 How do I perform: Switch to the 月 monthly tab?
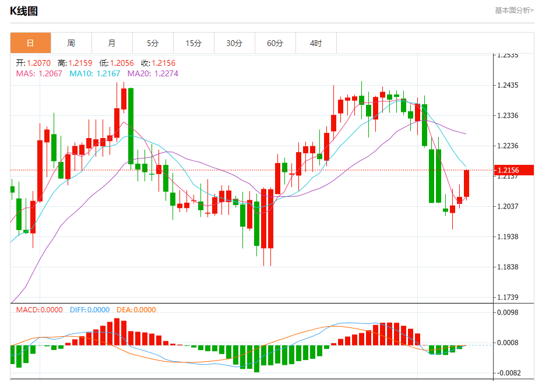click(x=112, y=43)
